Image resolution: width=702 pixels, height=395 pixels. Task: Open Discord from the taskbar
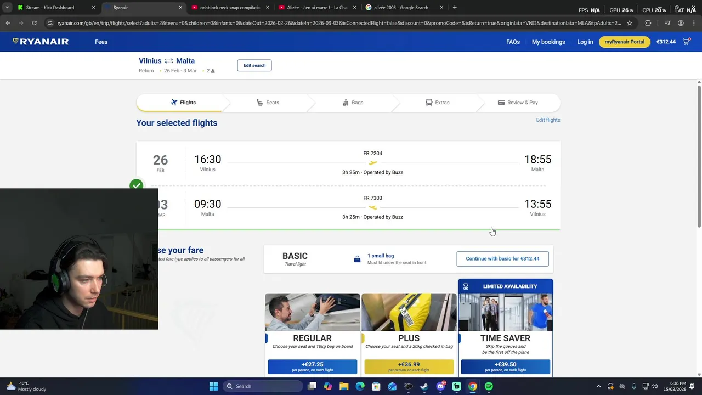point(440,386)
